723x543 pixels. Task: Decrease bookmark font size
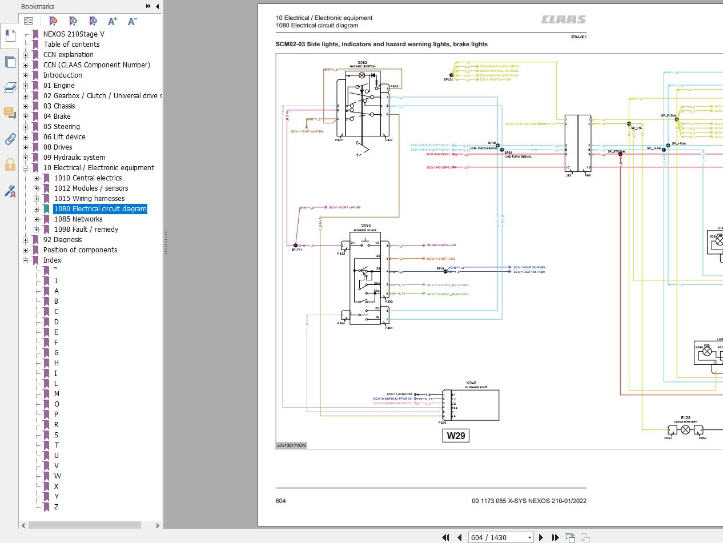click(132, 21)
